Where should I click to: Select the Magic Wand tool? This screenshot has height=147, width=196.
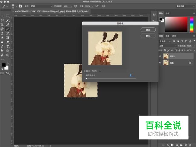click(8, 20)
